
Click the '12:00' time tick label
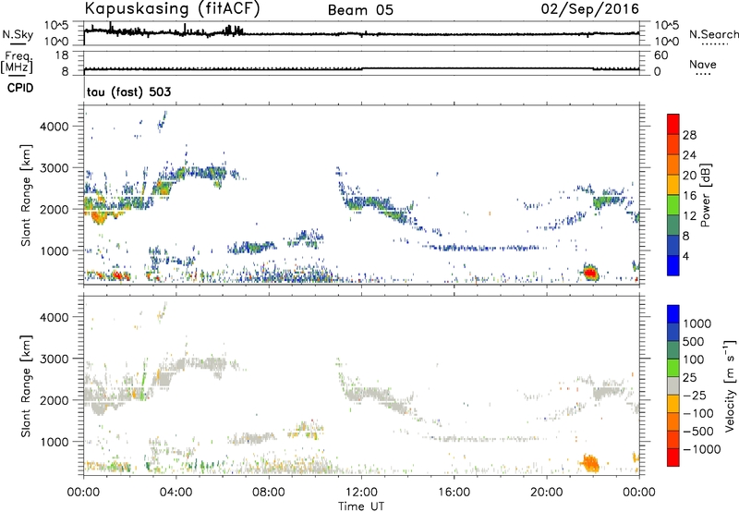361,493
